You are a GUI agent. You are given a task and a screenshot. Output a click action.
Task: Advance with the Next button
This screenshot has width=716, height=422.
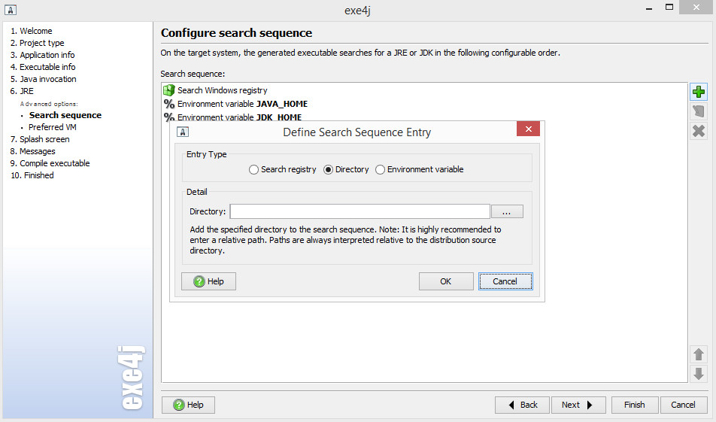[578, 405]
